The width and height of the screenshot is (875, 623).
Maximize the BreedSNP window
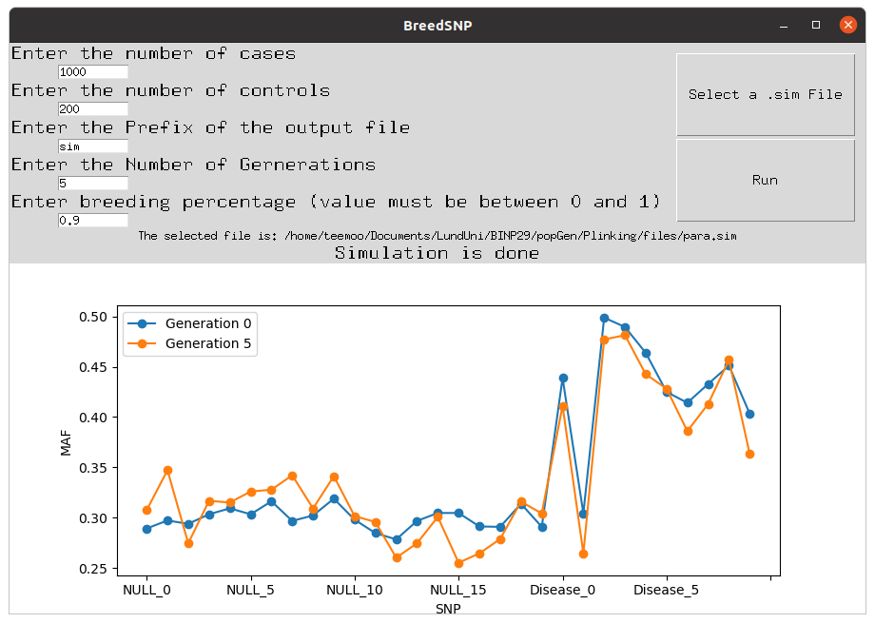click(x=814, y=25)
